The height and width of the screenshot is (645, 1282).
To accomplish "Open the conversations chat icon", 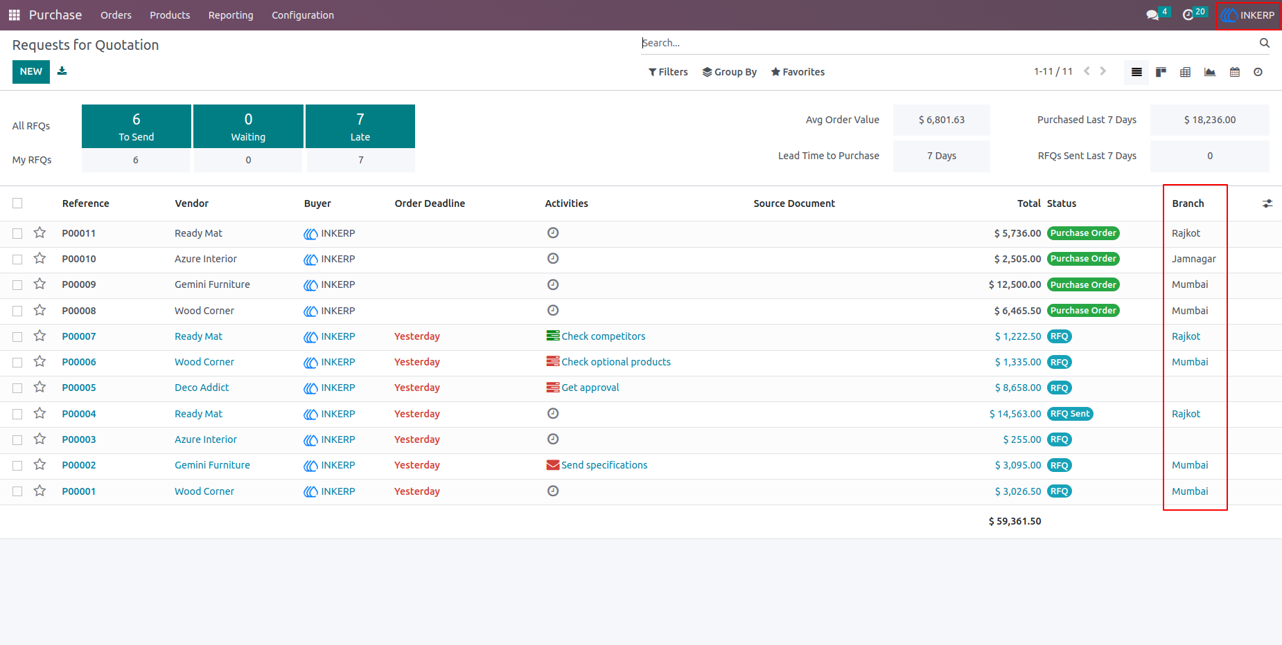I will point(1152,15).
